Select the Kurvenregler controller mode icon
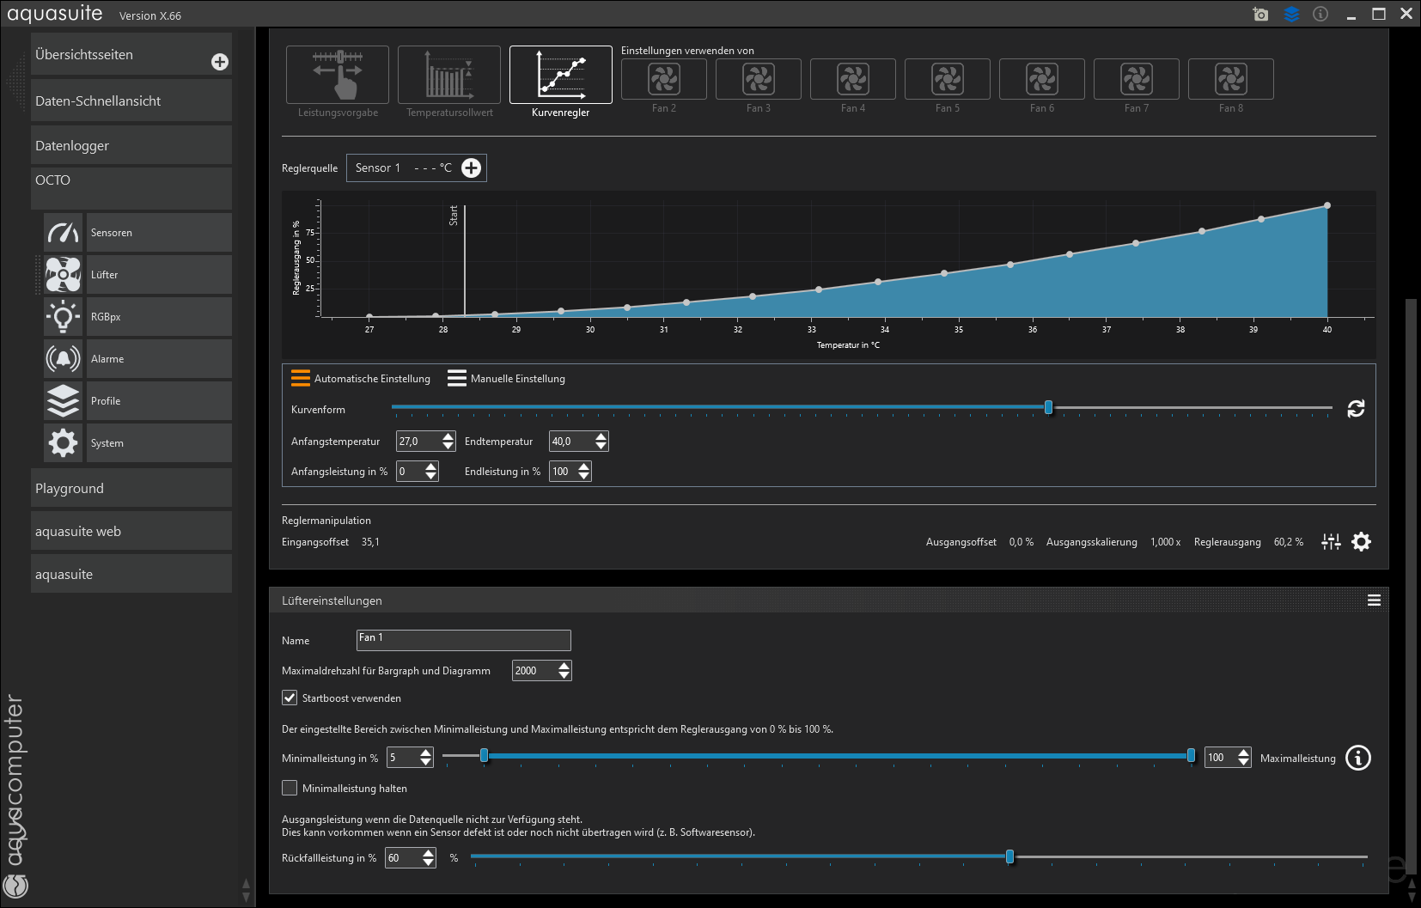The height and width of the screenshot is (908, 1421). click(x=560, y=76)
